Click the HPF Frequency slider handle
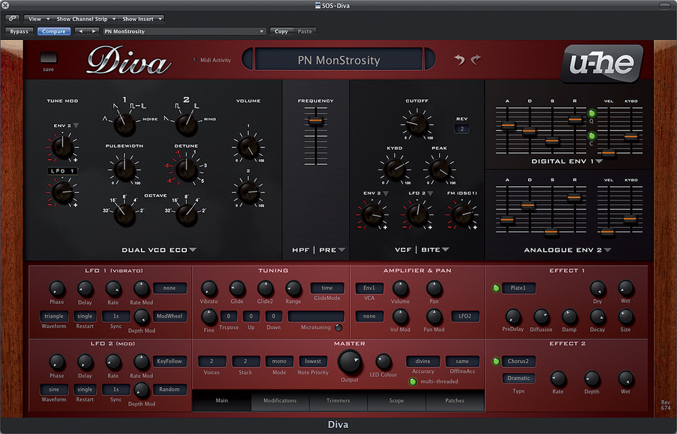Screen dimensions: 677x434 click(x=315, y=121)
